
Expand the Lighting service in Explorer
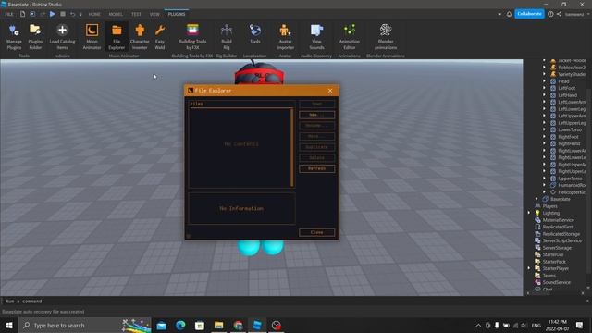point(529,213)
